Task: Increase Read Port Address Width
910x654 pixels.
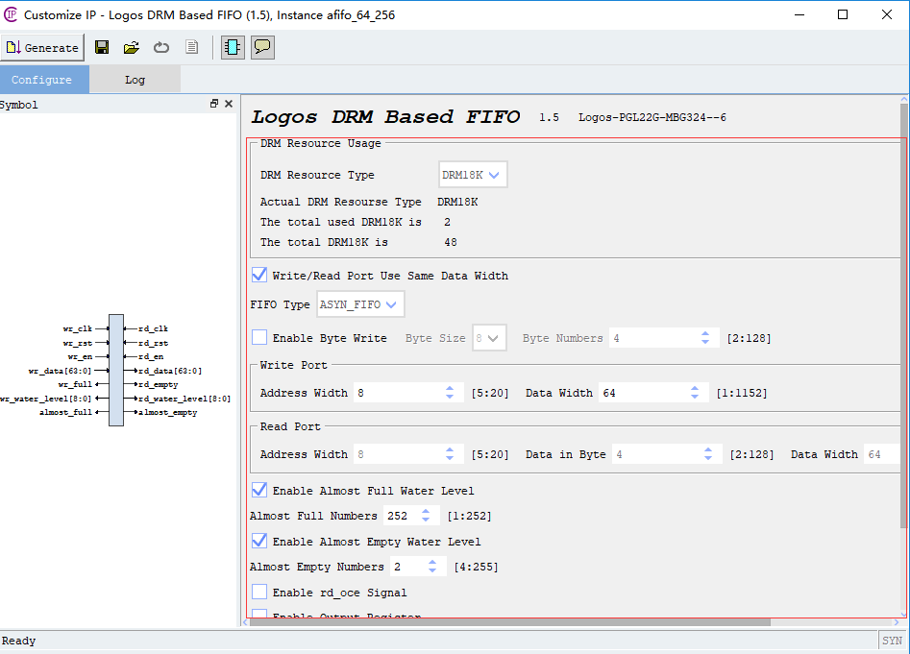Action: click(x=450, y=449)
